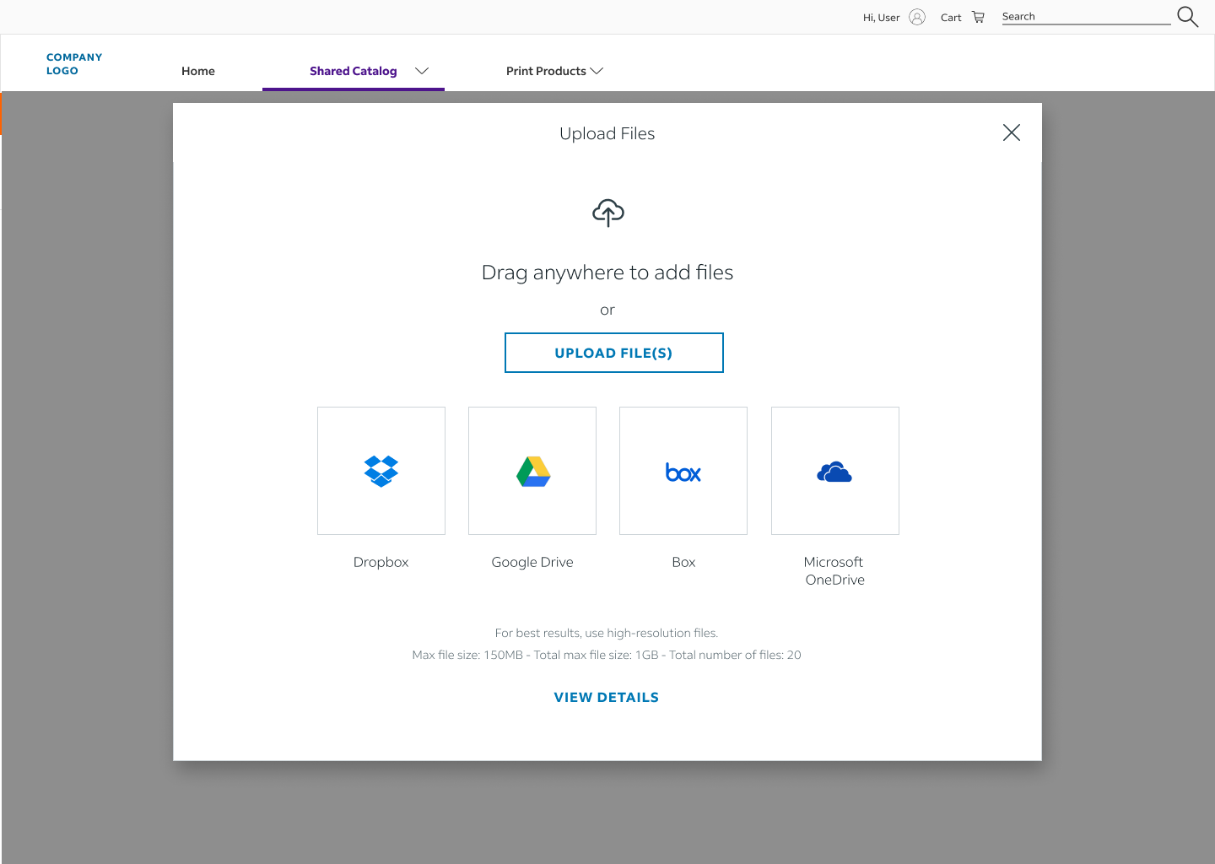Click the magnifying glass search icon
This screenshot has width=1215, height=864.
point(1187,17)
